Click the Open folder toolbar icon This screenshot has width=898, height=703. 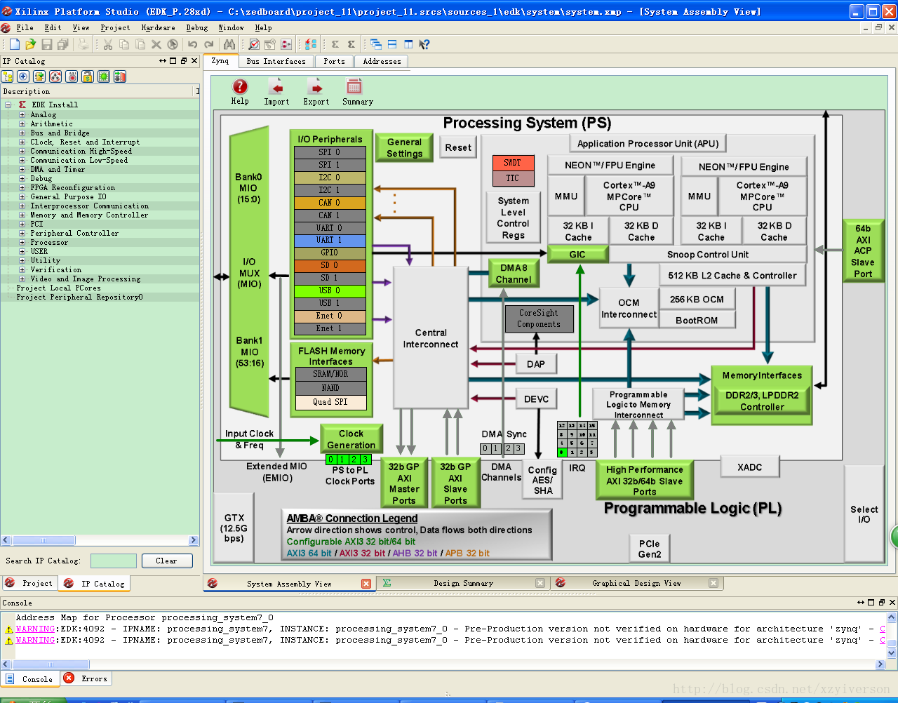[x=30, y=44]
